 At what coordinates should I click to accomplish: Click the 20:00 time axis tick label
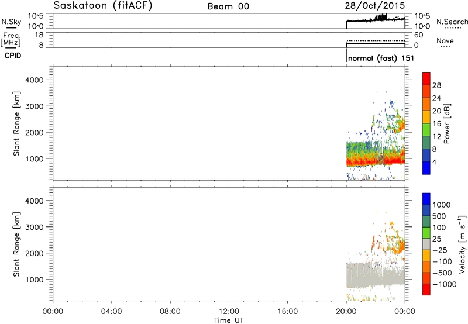click(x=346, y=311)
